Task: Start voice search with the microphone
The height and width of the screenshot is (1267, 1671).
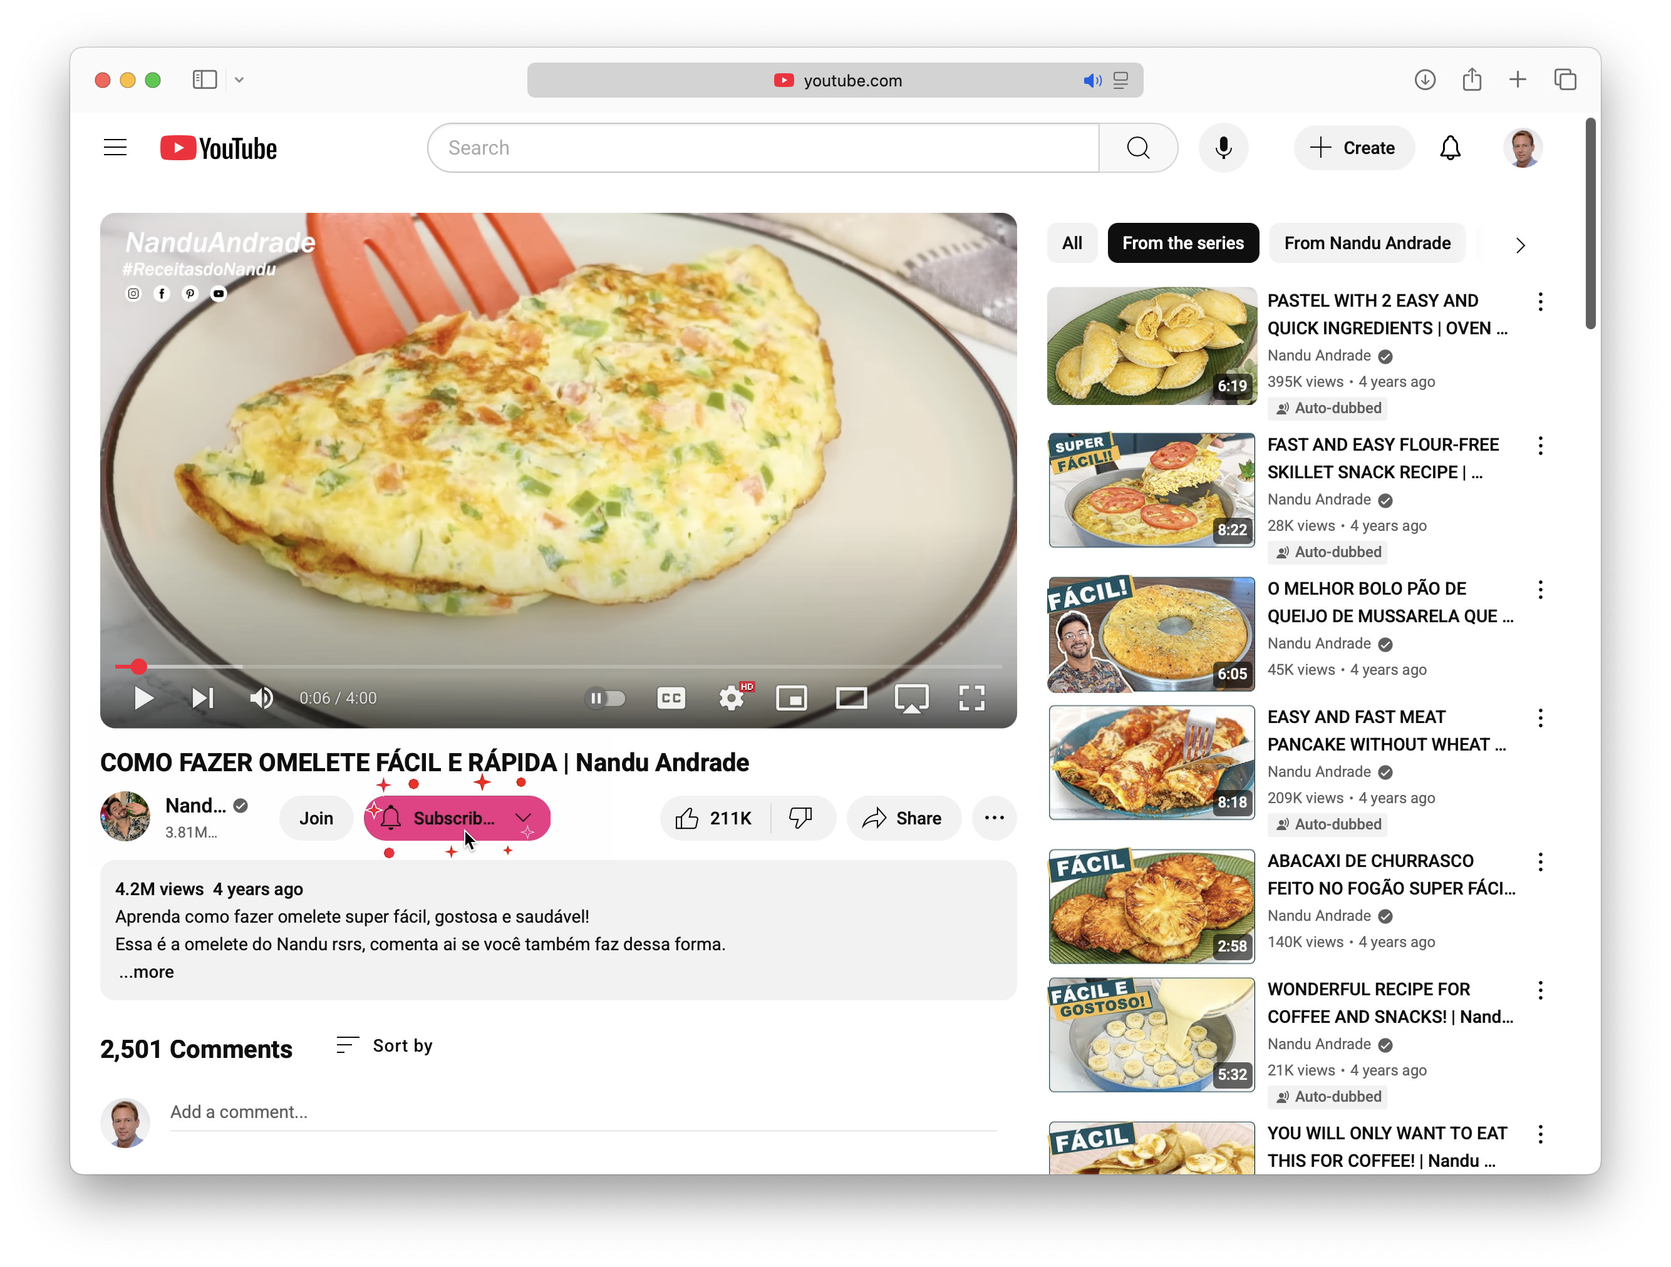Action: 1223,148
